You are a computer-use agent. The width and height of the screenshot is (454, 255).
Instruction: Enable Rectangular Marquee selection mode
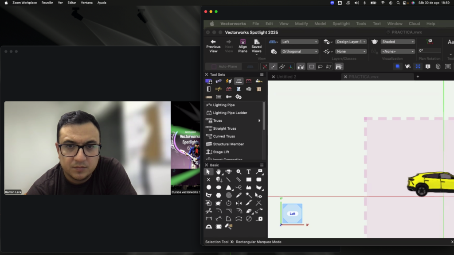point(312,67)
